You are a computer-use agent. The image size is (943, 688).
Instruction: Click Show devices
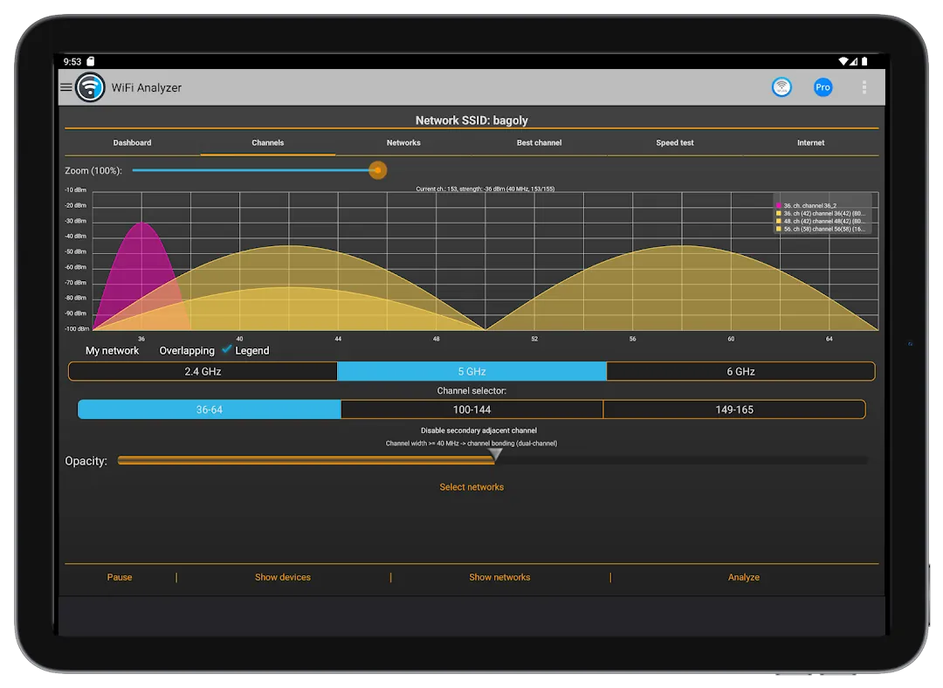[283, 577]
